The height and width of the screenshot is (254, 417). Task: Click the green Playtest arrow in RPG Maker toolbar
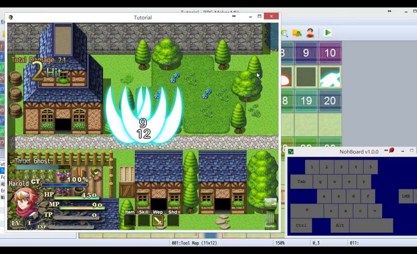328,33
